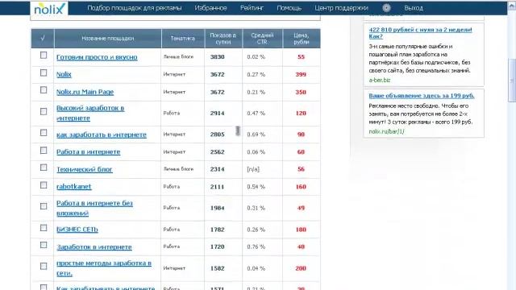Click the 0.69 % CTR value
This screenshot has height=290, width=516.
[256, 135]
